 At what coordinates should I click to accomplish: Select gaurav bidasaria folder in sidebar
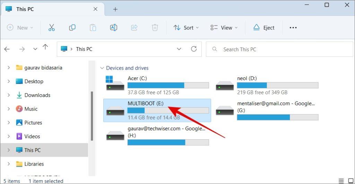click(x=39, y=68)
